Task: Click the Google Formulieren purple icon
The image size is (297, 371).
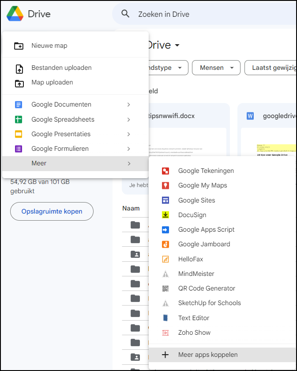Action: [x=19, y=149]
